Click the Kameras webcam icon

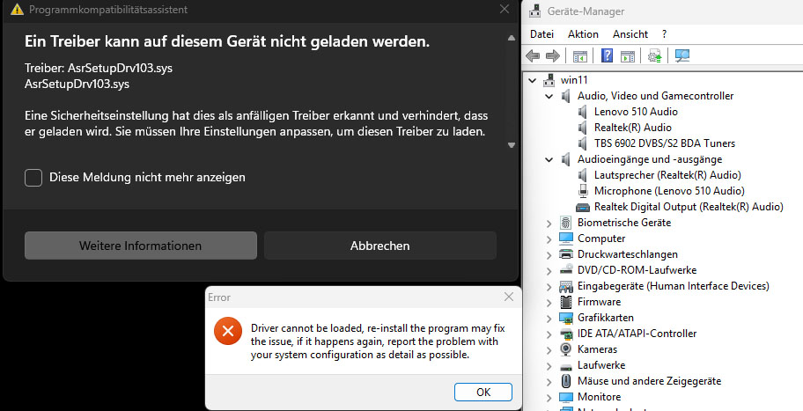(x=566, y=349)
